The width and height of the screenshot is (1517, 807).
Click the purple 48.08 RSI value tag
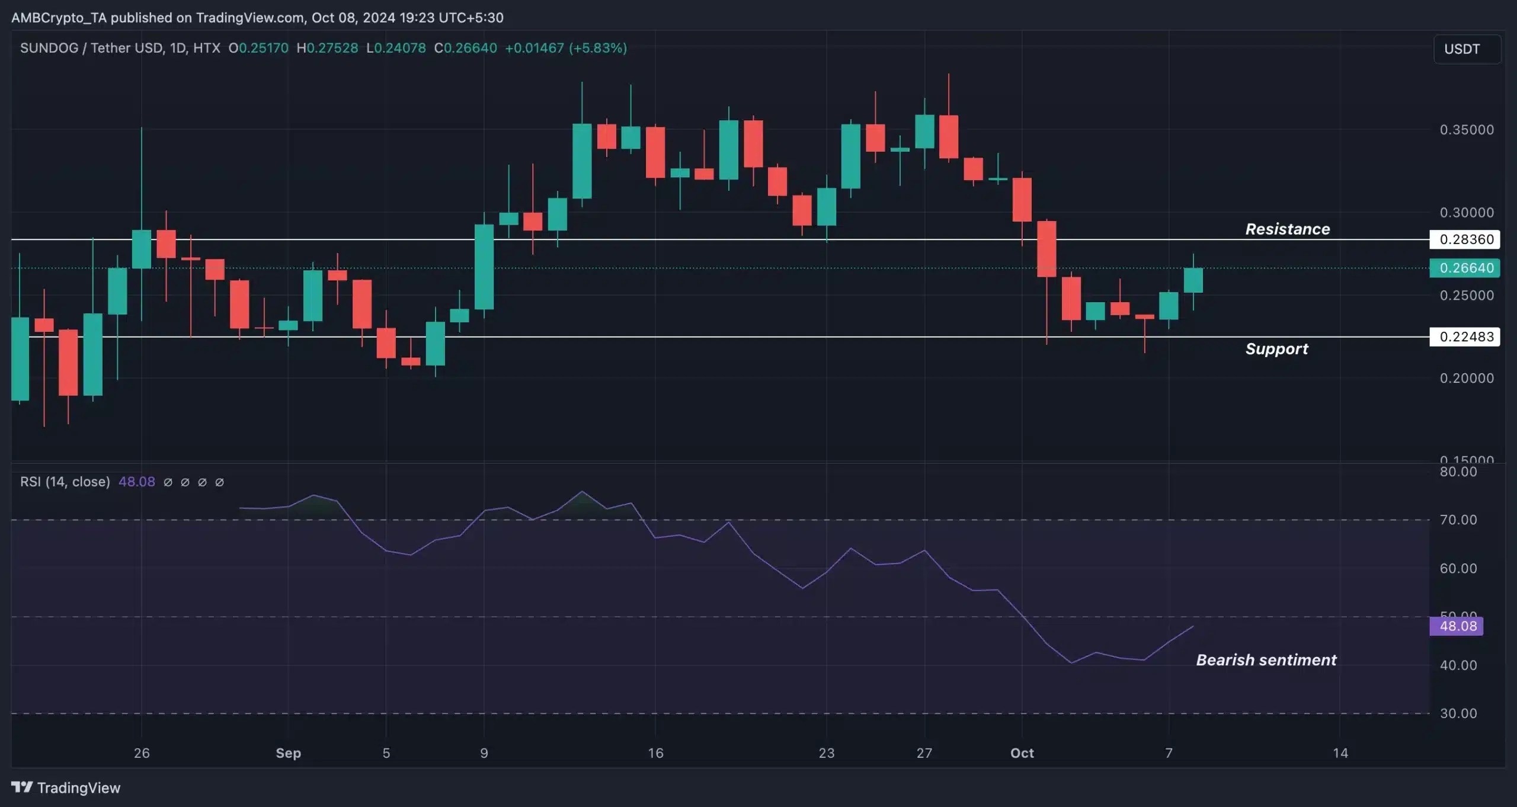click(x=1457, y=626)
